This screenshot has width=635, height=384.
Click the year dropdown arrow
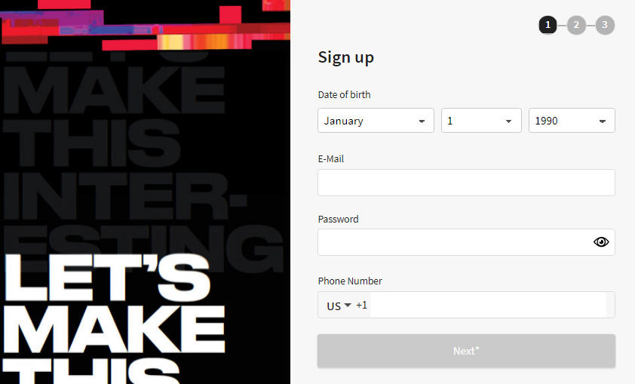click(x=603, y=121)
